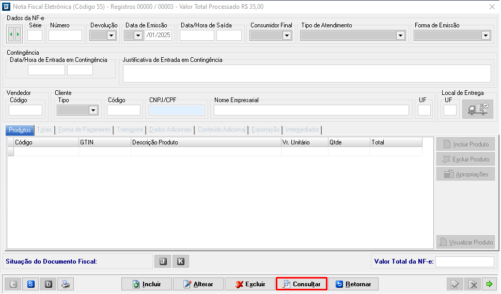Screen dimensions: 501x294
Task: Click the delivery truck icon button
Action: [477, 110]
